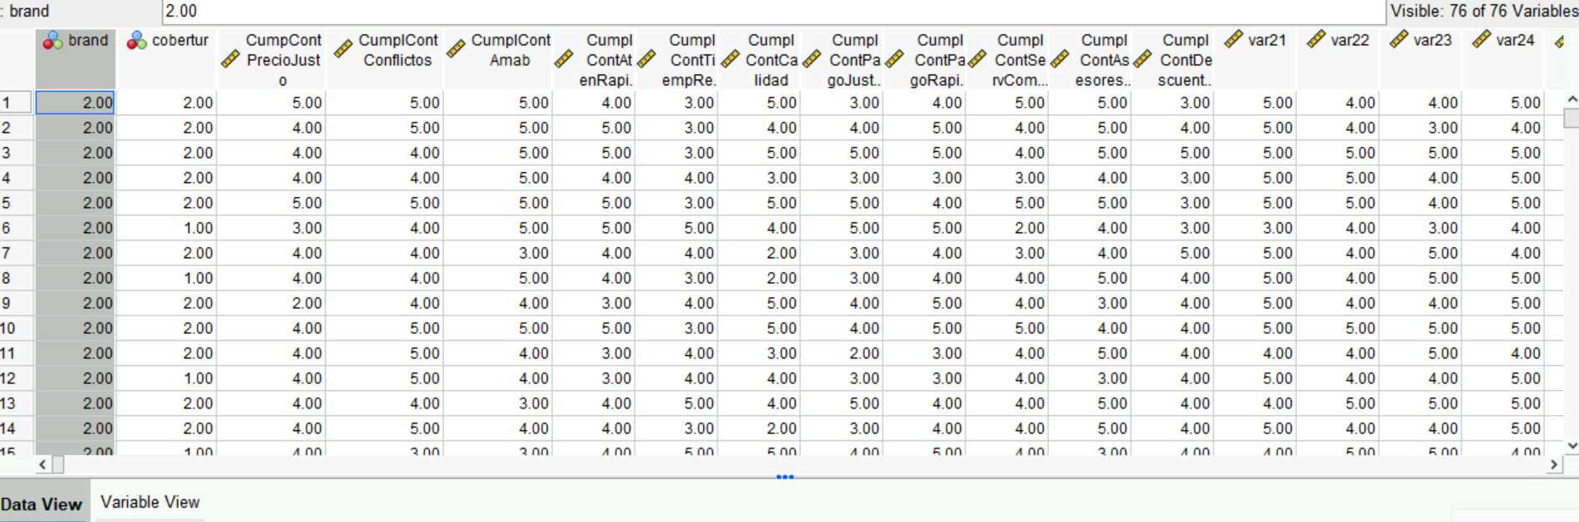Select cobertur cell 1.00 in row 8
Screen dimensions: 1579x522
pyautogui.click(x=167, y=278)
